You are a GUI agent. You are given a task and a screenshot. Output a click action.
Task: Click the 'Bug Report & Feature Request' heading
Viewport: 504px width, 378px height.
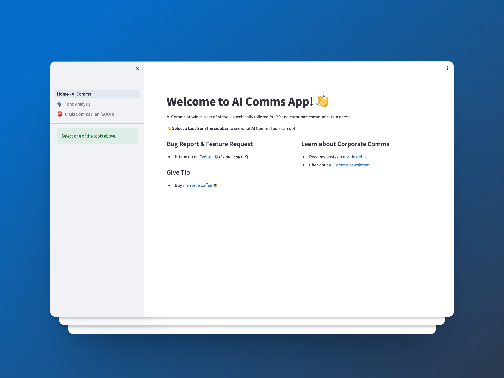coord(209,144)
